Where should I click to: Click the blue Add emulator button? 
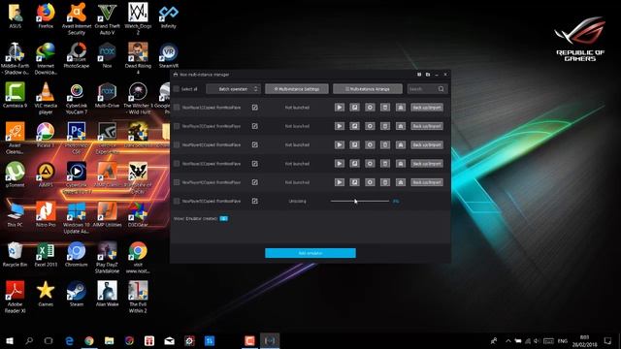pos(310,253)
